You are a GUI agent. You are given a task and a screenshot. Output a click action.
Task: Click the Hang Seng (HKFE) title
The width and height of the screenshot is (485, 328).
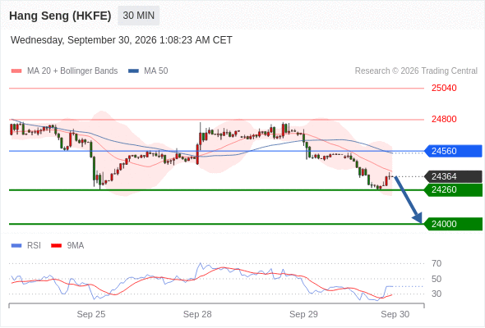tap(60, 16)
